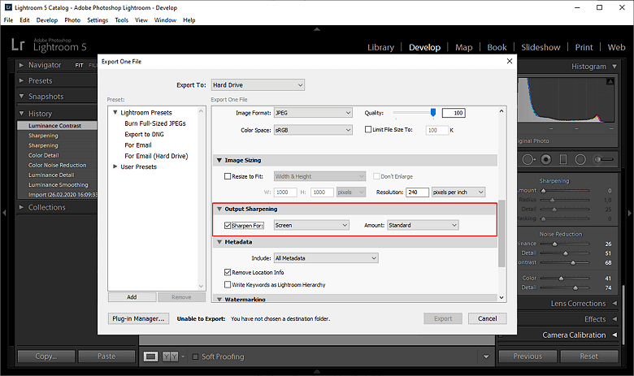Enable Resize to Fit checkbox
634x376 pixels.
coord(228,176)
